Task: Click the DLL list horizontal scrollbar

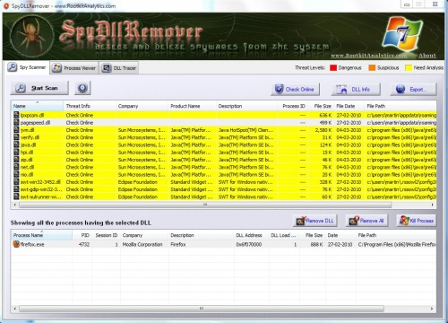Action: coord(205,205)
